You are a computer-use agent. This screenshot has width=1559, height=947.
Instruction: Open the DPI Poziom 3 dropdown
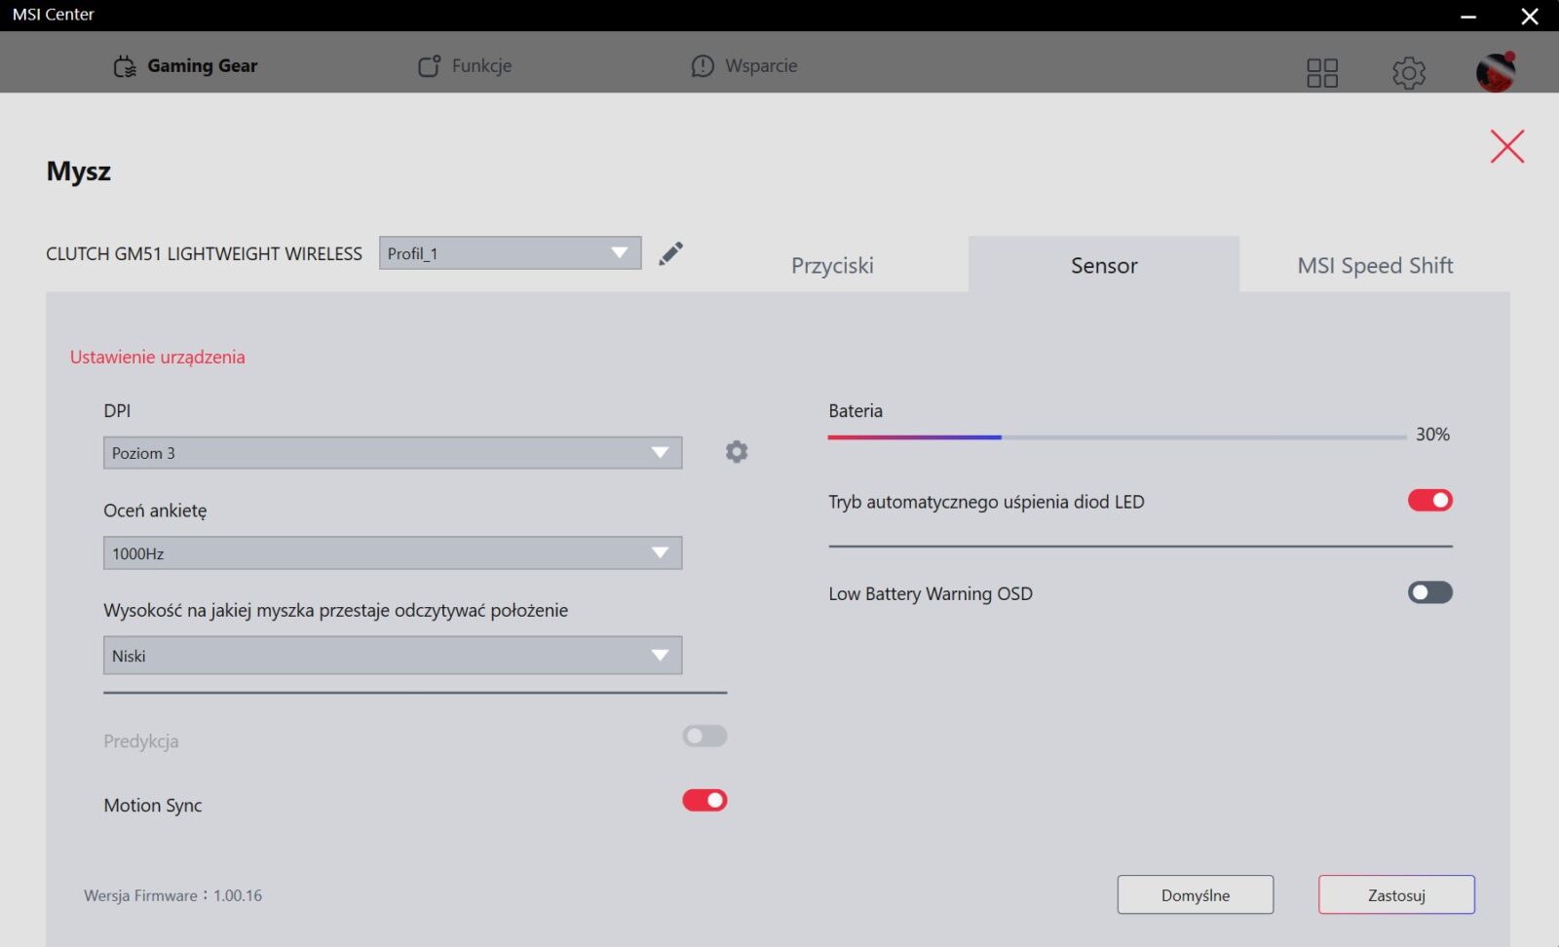(392, 453)
